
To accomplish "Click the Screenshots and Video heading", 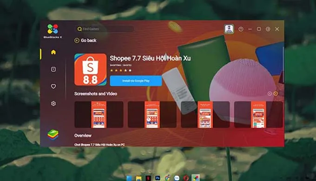I will [x=96, y=94].
